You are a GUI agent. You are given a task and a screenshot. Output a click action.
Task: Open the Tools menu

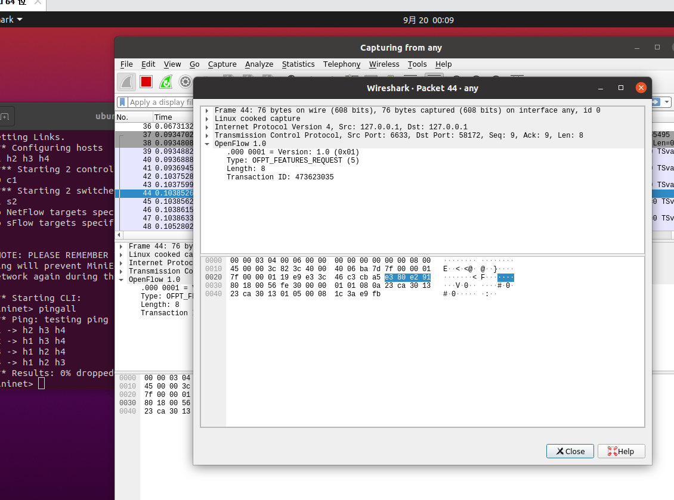pos(418,64)
